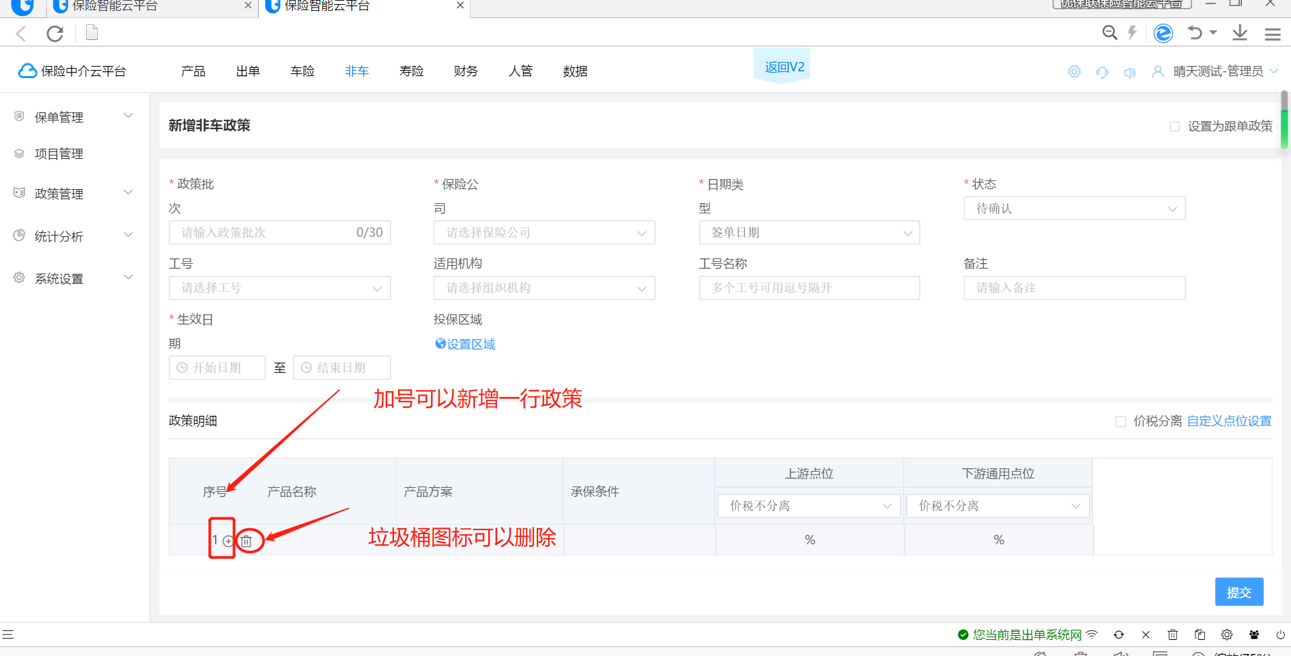Click the browser zoom magnifier icon
The height and width of the screenshot is (656, 1291).
tap(1109, 32)
